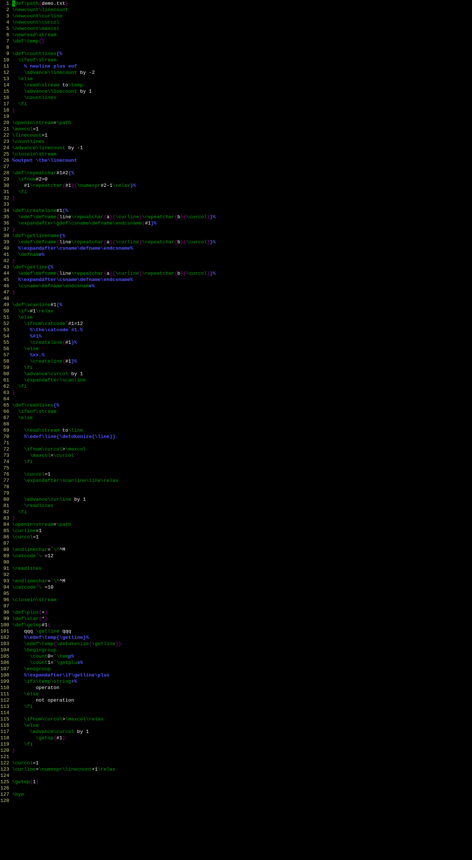Select the '\read\stream to\line' line
The width and height of the screenshot is (472, 860).
point(53,430)
